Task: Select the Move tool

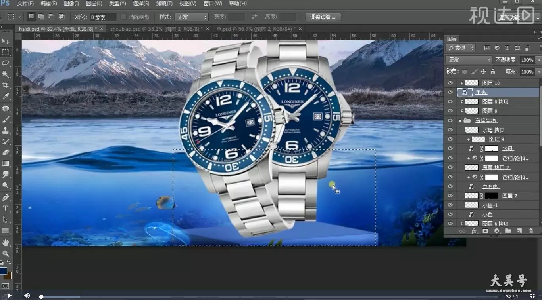Action: [x=6, y=41]
